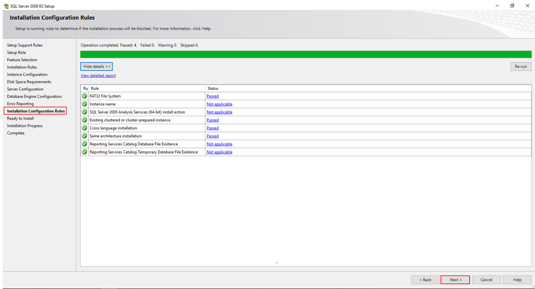Click Operation completed summary text
The width and height of the screenshot is (535, 289).
coord(140,45)
